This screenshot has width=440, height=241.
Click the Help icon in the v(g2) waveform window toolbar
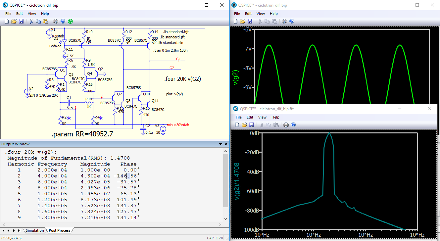click(292, 22)
